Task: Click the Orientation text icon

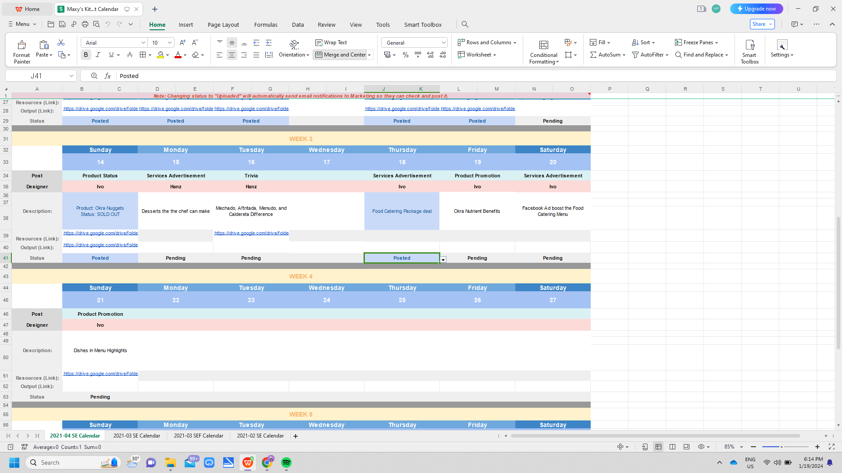Action: pyautogui.click(x=294, y=45)
